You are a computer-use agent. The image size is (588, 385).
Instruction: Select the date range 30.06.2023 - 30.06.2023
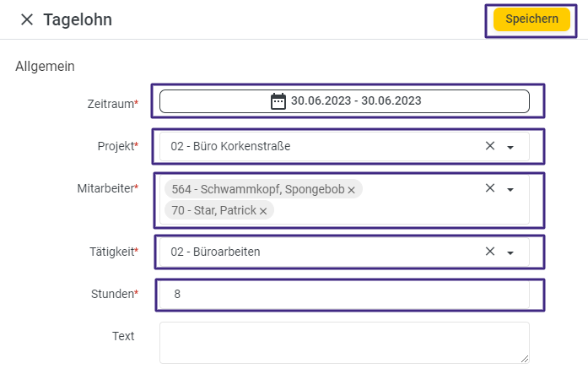(356, 101)
